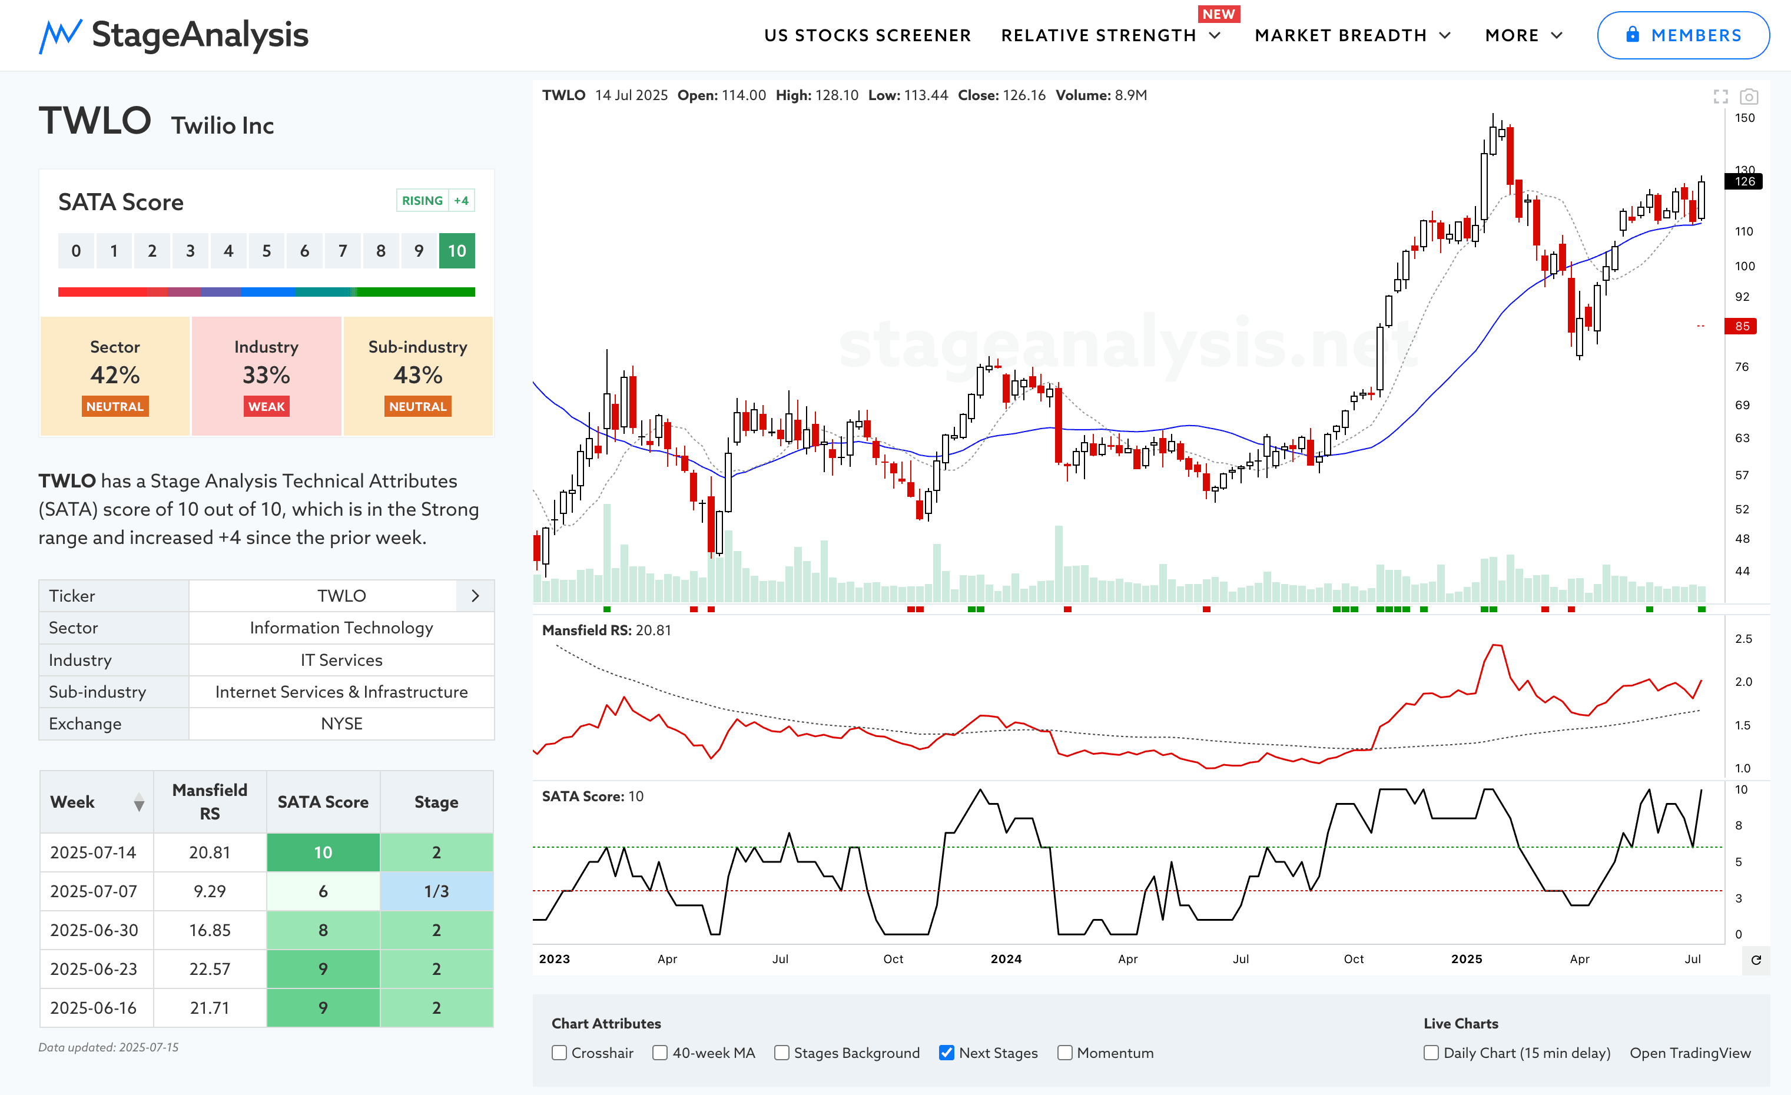1791x1095 pixels.
Task: Enable the Crosshair checkbox
Action: 559,1053
